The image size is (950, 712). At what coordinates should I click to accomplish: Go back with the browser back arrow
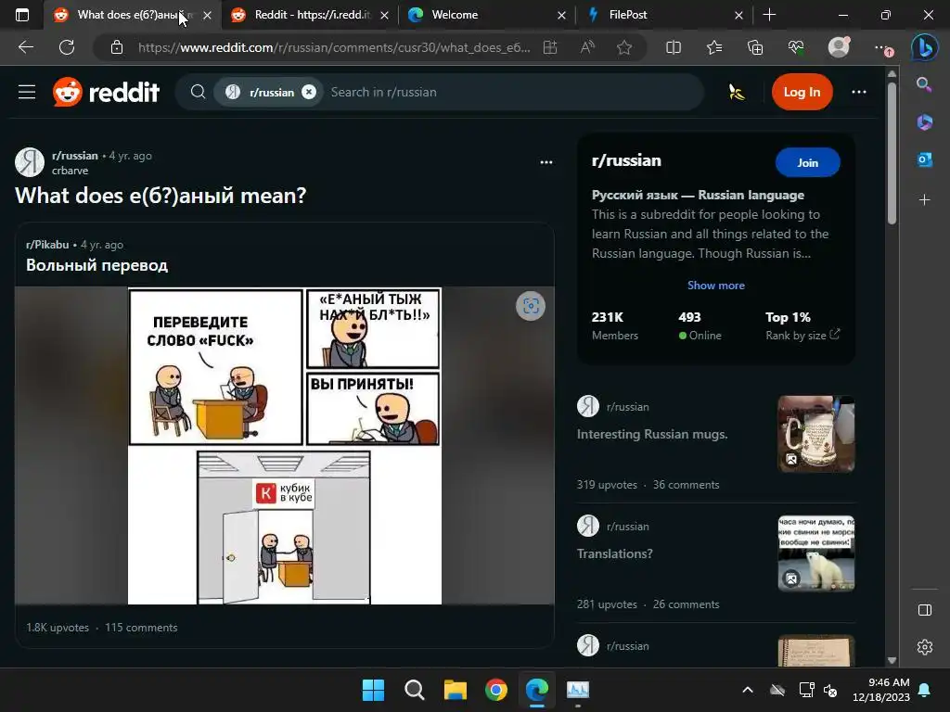pos(25,47)
